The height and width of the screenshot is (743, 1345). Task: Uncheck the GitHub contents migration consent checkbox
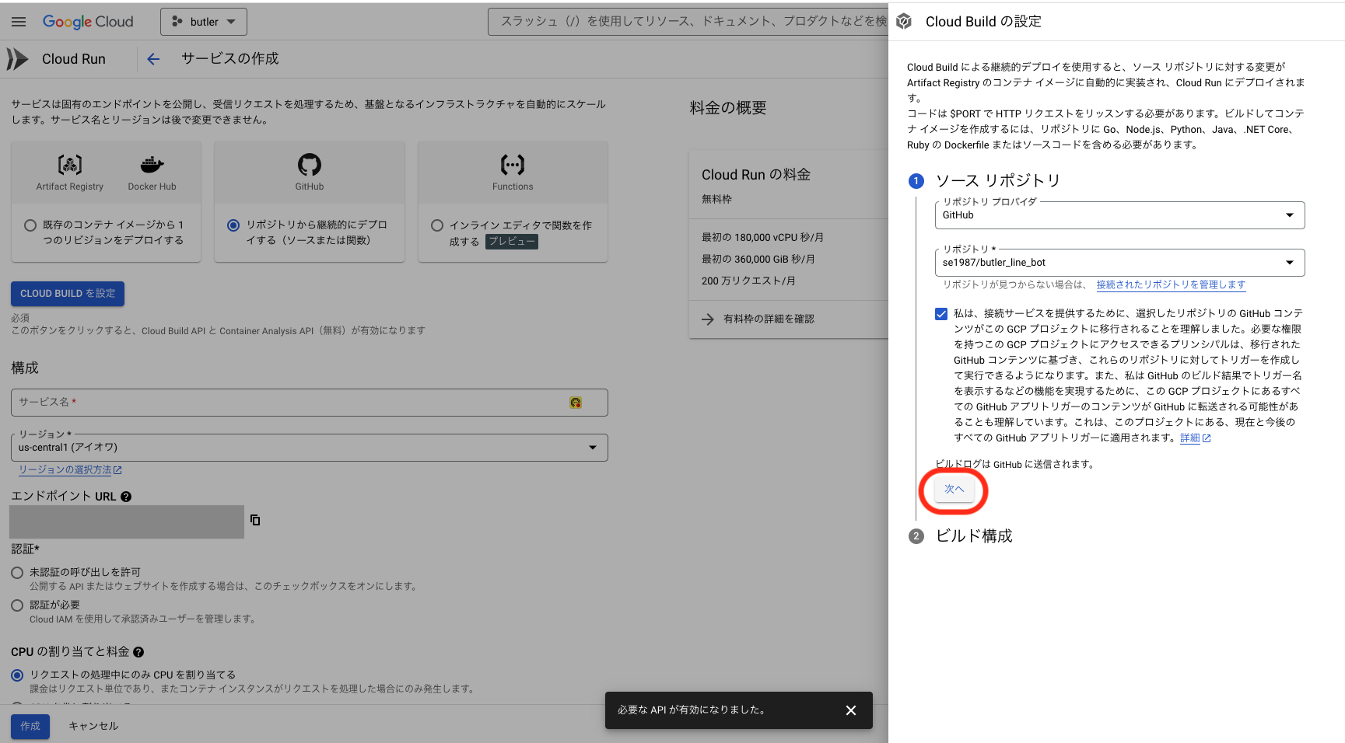pyautogui.click(x=940, y=314)
